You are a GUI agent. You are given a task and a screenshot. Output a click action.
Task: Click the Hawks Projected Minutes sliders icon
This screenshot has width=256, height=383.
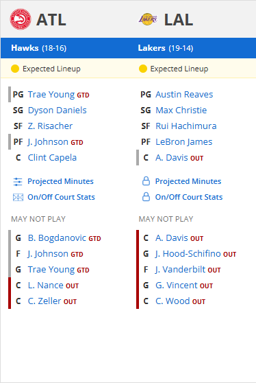point(18,182)
